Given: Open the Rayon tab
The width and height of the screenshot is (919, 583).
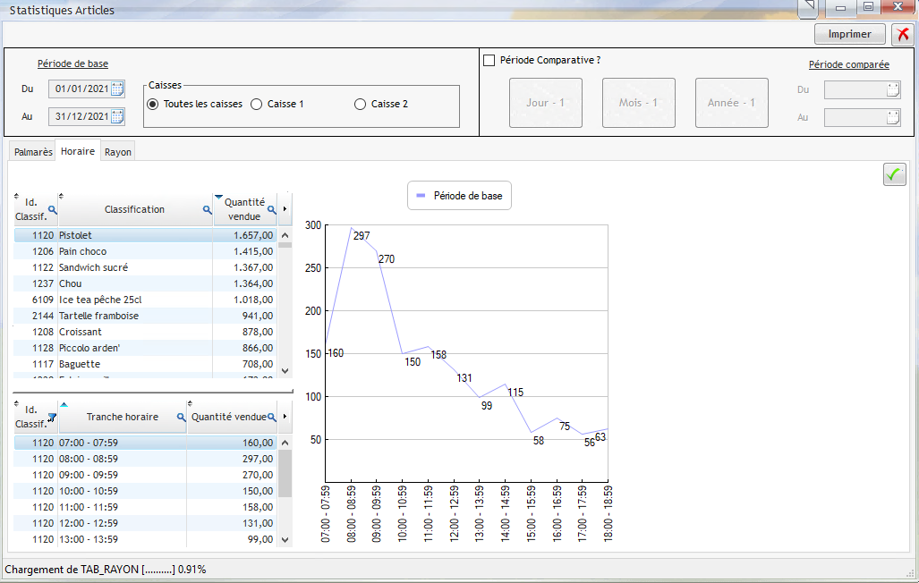Looking at the screenshot, I should tap(118, 152).
